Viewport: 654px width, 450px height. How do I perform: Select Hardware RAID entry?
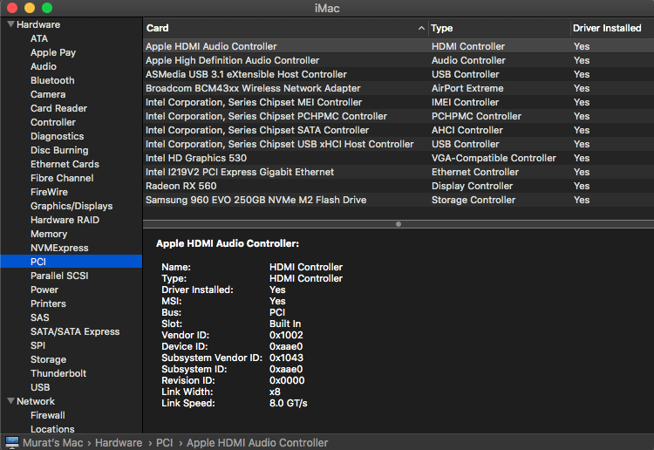(65, 220)
